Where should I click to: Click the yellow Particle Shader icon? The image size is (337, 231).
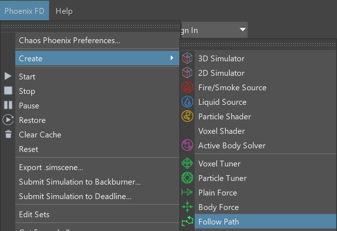coord(187,116)
